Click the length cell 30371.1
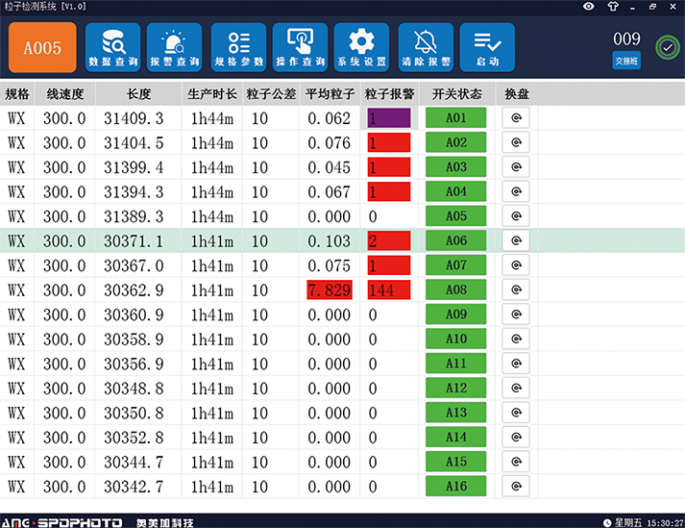 [134, 240]
